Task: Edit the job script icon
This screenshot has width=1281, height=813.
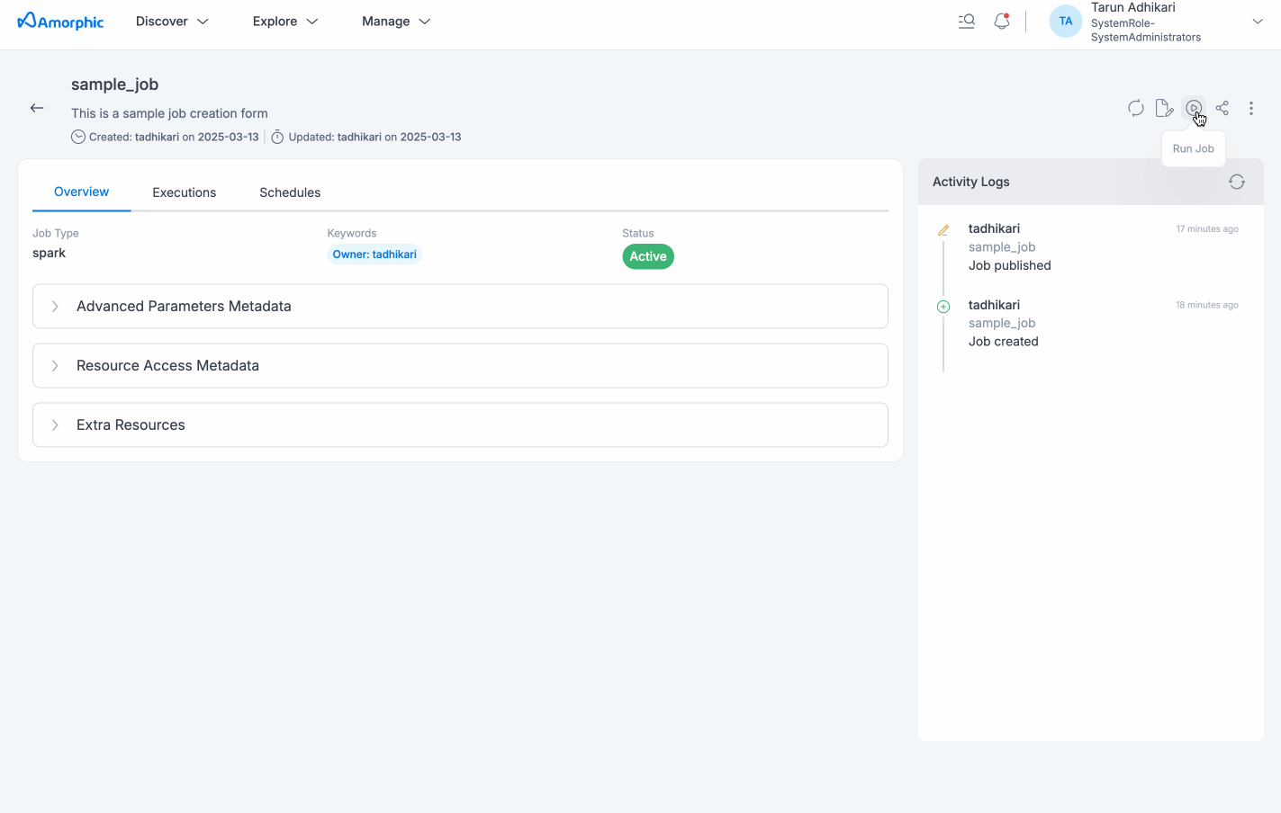Action: (x=1164, y=108)
